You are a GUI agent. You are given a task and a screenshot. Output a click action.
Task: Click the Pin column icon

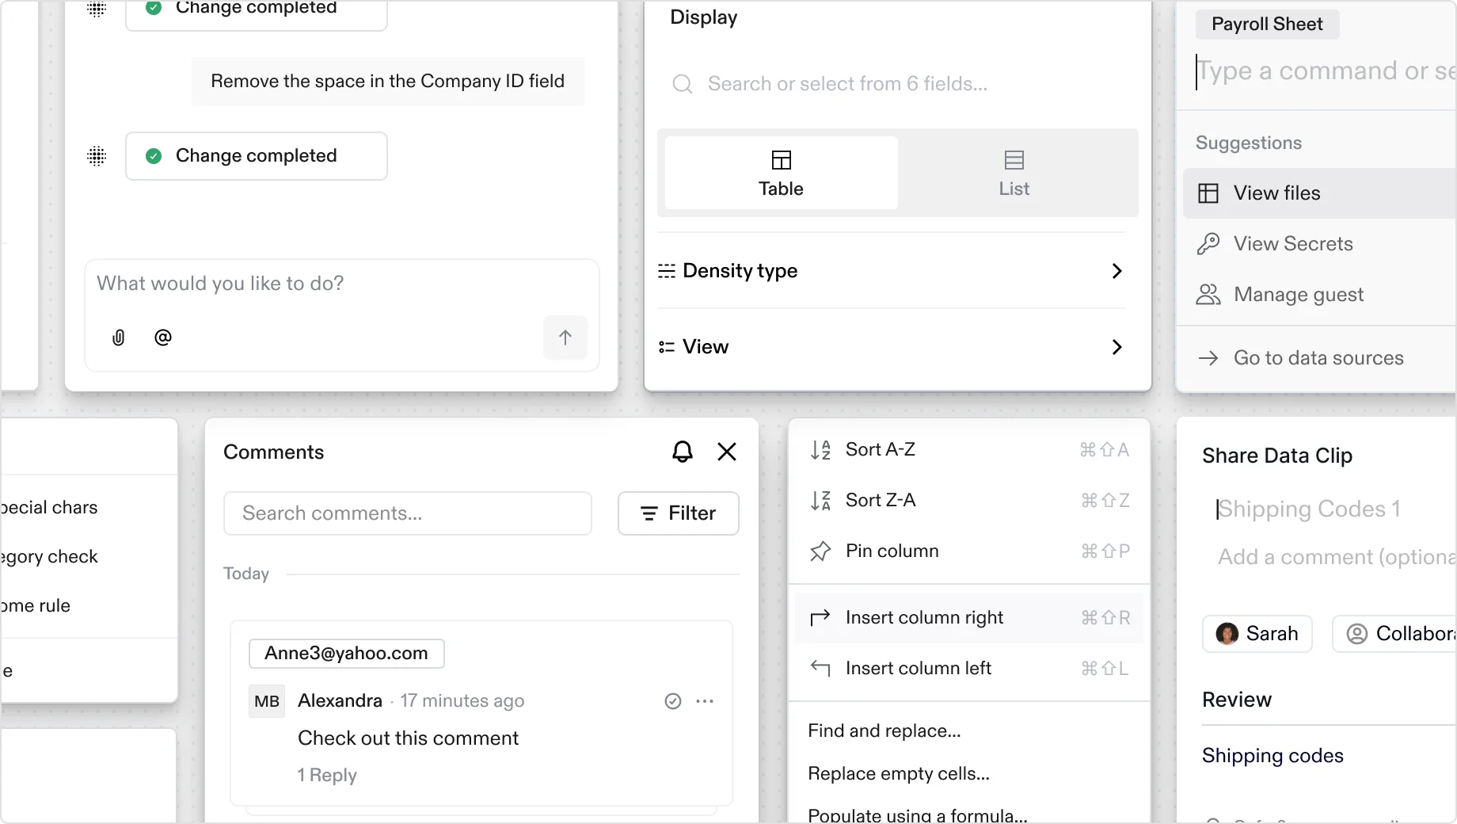point(821,551)
